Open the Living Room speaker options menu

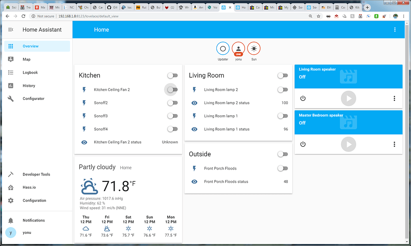[x=394, y=98]
